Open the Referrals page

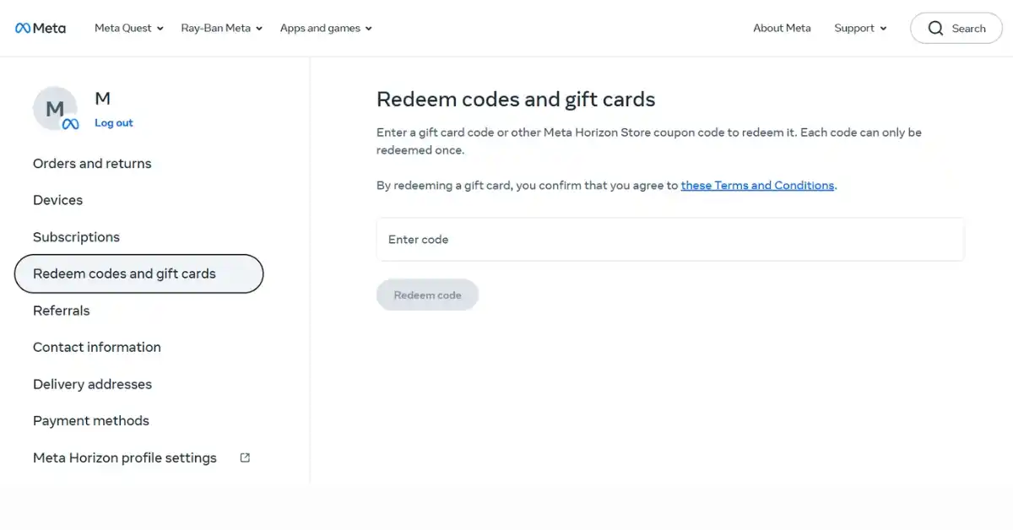(x=61, y=311)
